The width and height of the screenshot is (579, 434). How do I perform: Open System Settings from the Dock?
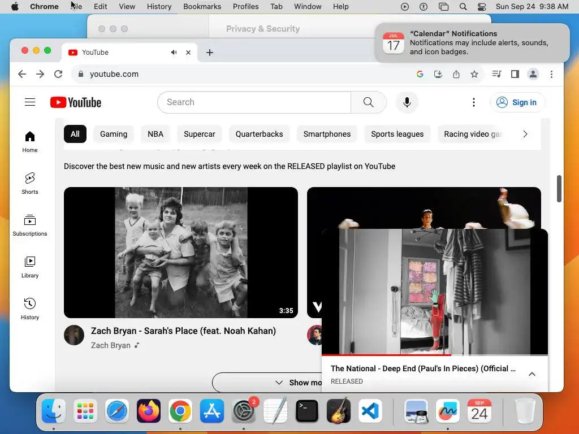coord(244,411)
